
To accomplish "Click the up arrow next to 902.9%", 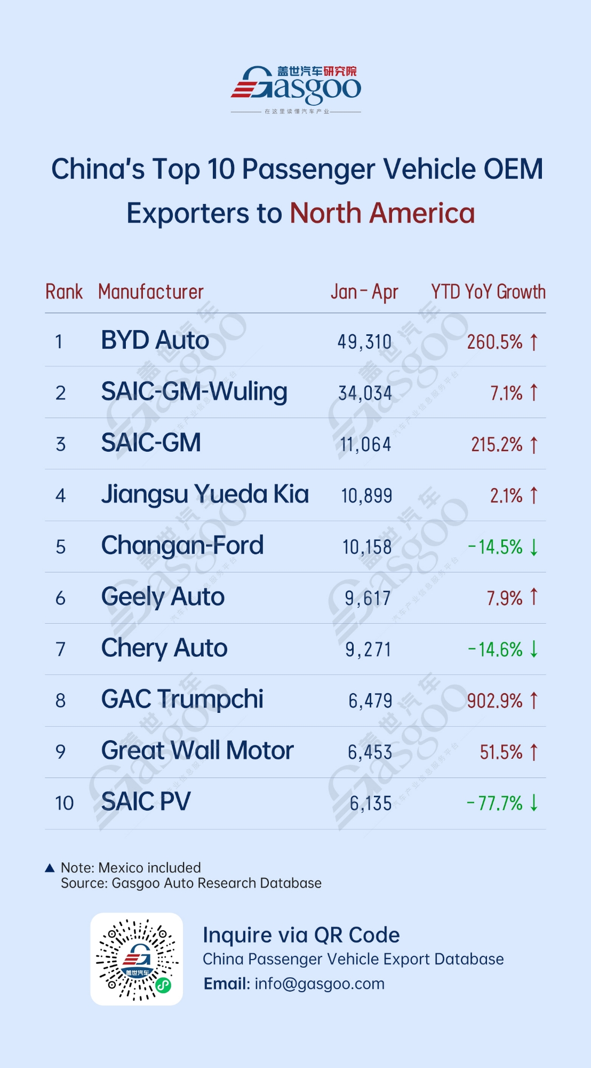I will (x=534, y=700).
